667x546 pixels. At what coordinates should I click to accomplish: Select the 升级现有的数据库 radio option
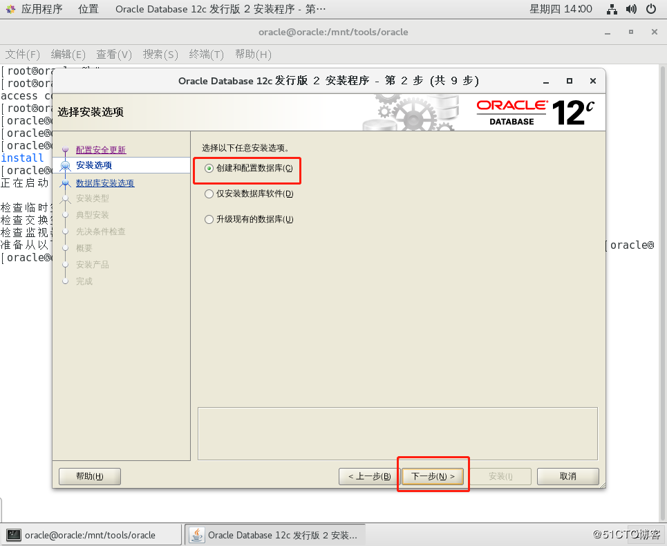pos(249,219)
